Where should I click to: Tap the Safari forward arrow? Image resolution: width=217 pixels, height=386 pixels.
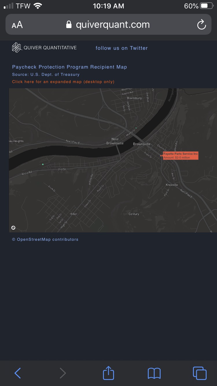pos(63,373)
